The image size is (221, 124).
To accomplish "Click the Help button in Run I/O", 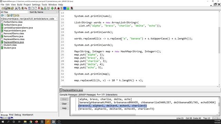I will coord(64,108).
